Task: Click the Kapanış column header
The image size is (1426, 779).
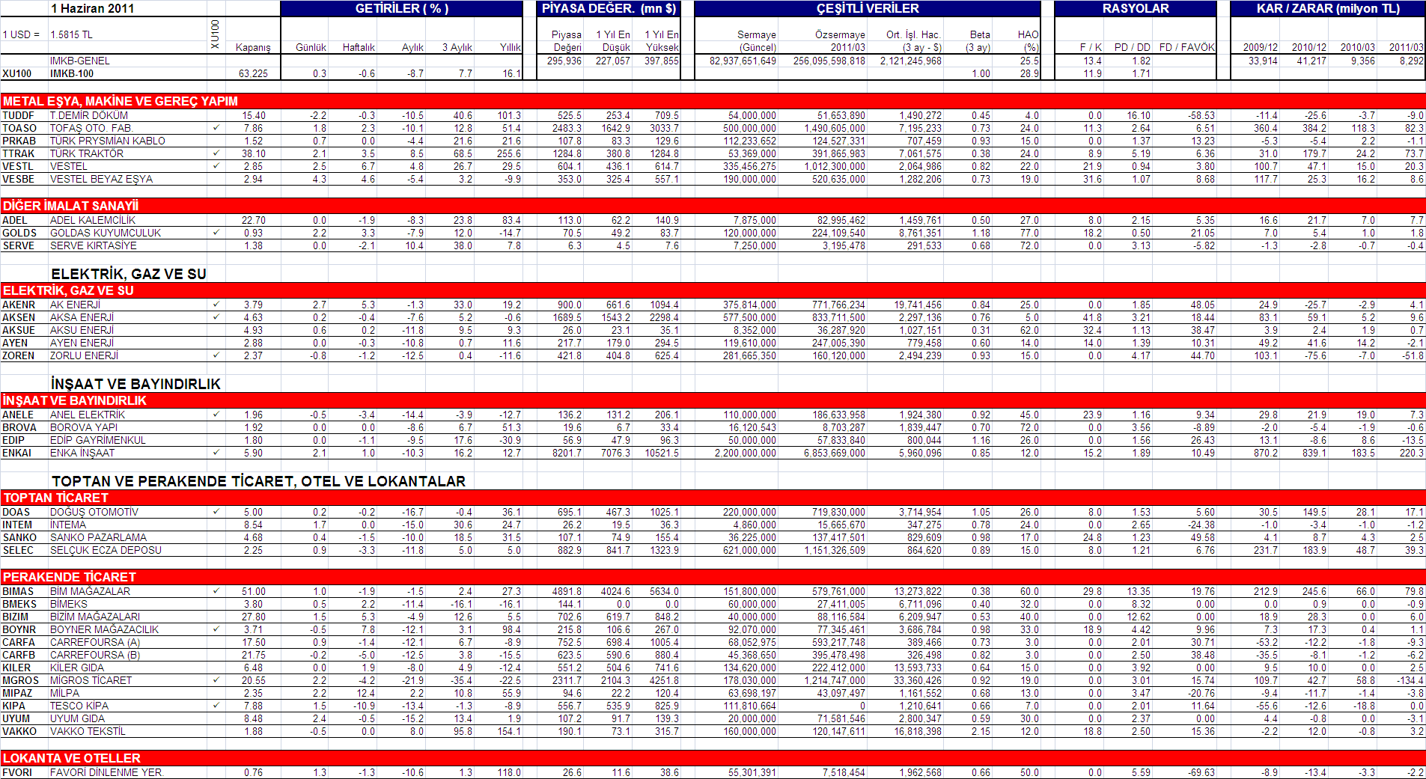Action: [253, 47]
